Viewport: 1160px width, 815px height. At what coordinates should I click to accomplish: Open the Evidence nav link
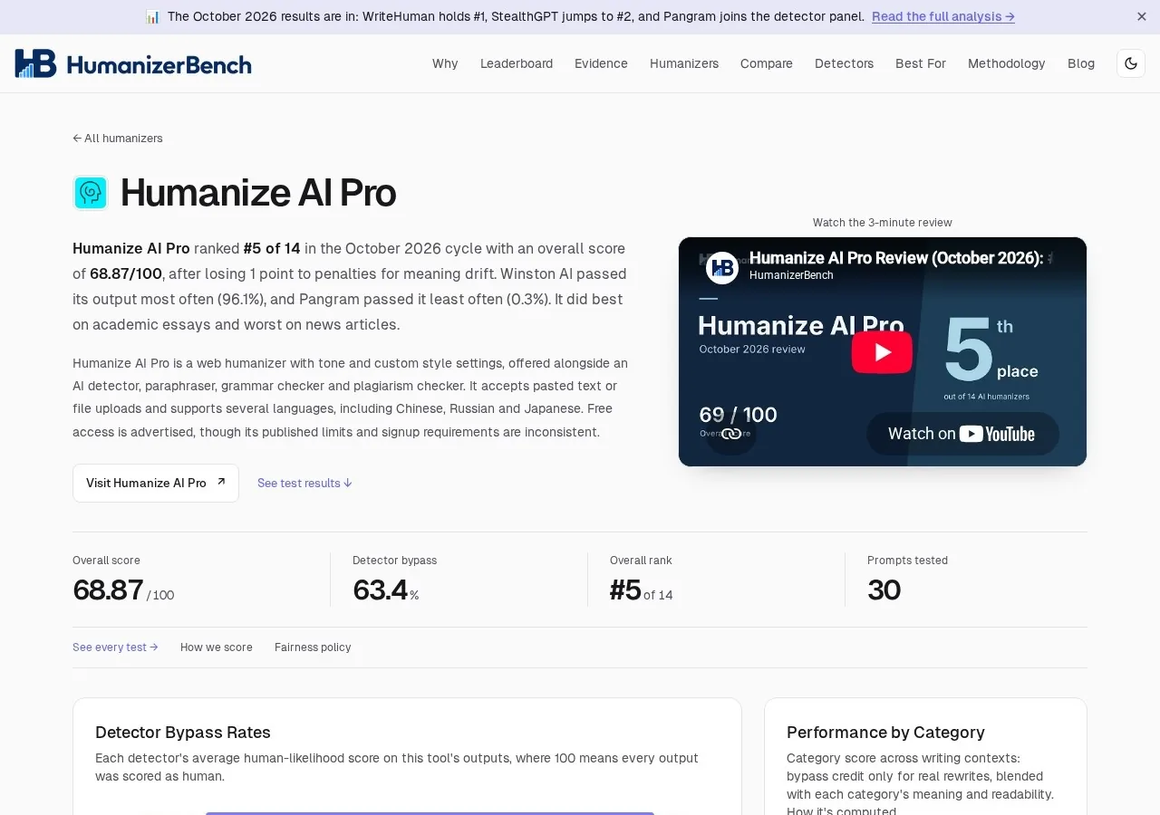601,63
